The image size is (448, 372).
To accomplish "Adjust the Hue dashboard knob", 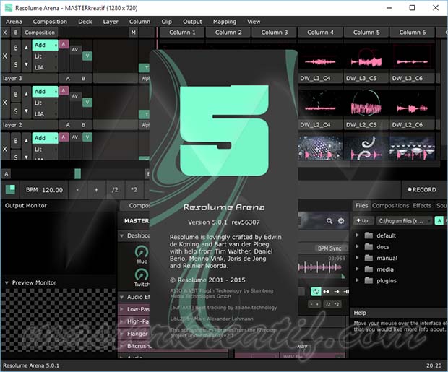I will 142,251.
